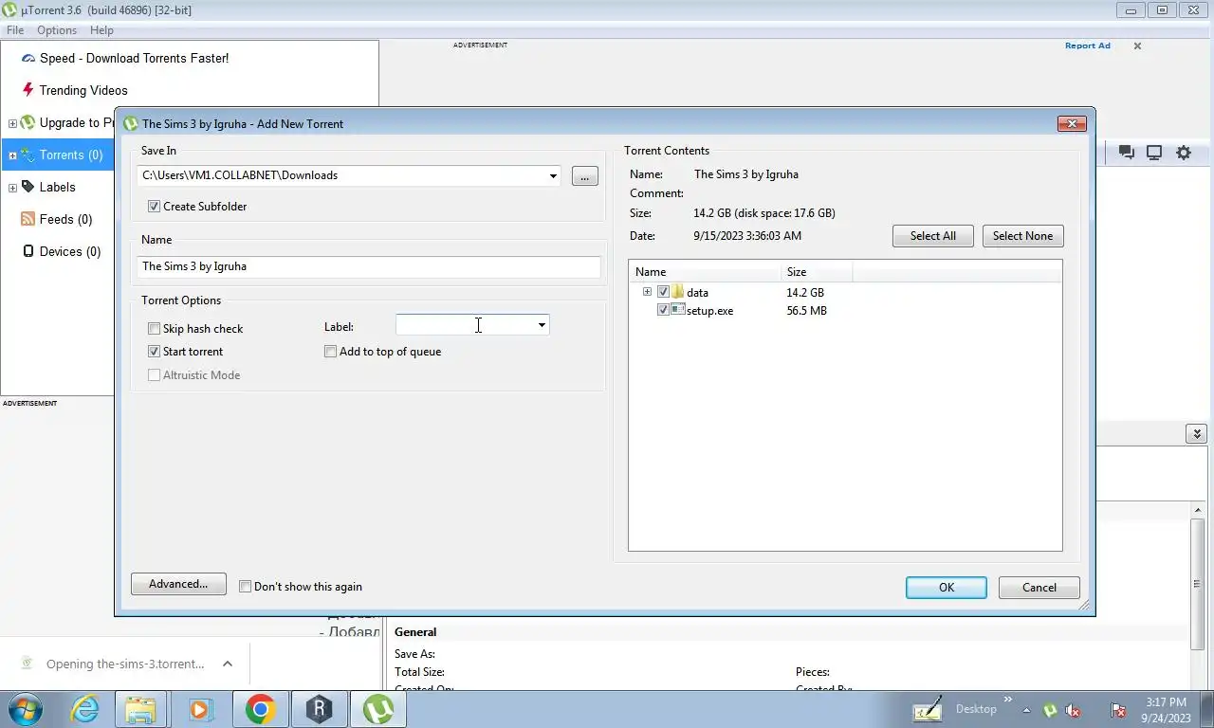Image resolution: width=1214 pixels, height=728 pixels.
Task: Open the Advanced... settings button
Action: click(x=178, y=584)
